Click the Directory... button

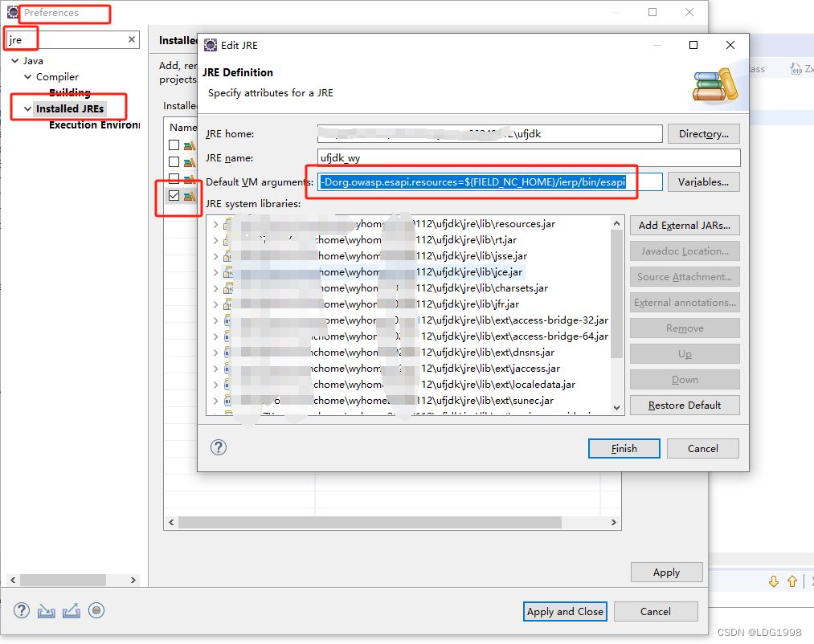pyautogui.click(x=703, y=134)
